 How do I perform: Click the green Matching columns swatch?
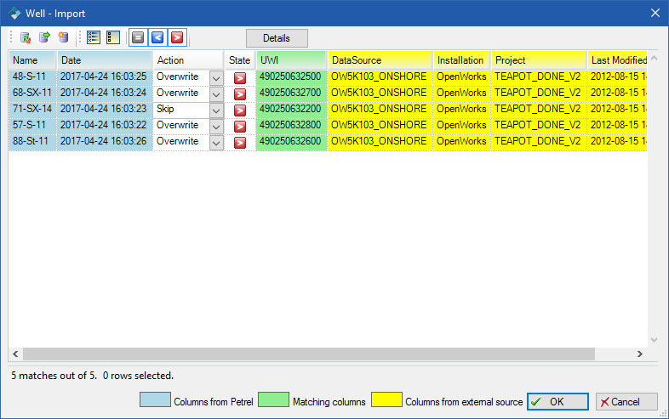pos(273,399)
